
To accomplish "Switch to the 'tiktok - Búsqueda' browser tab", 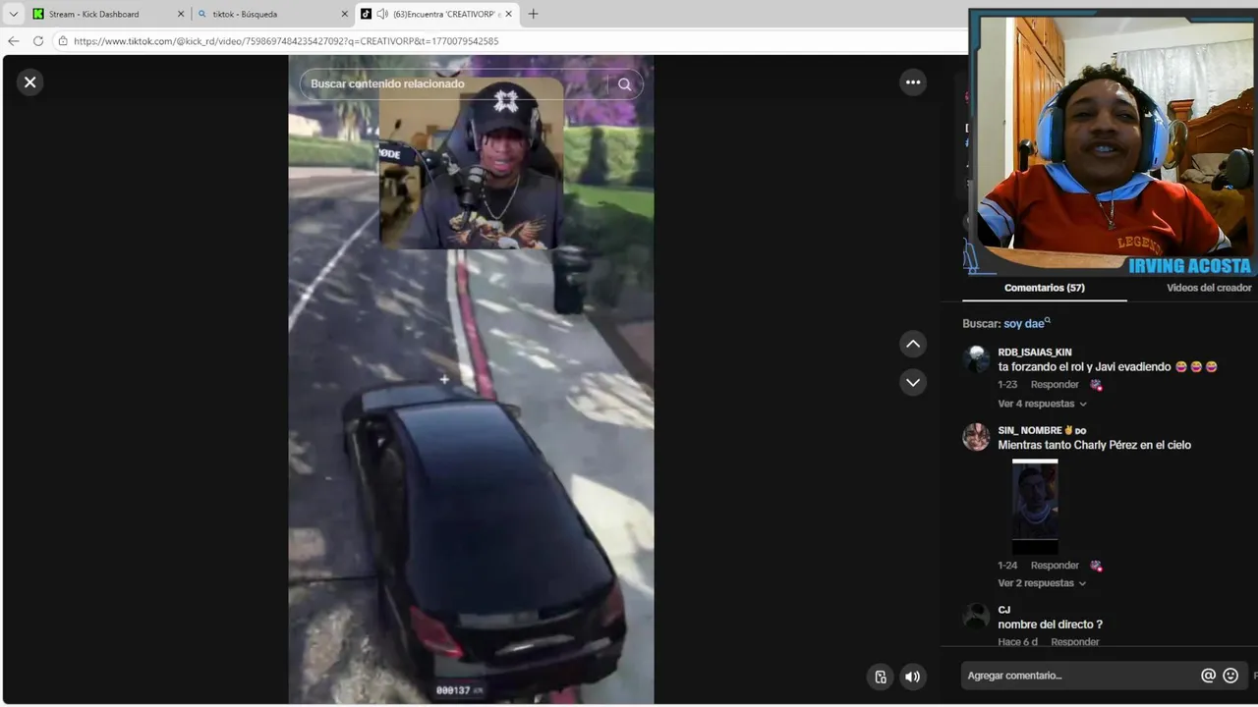I will 272,14.
